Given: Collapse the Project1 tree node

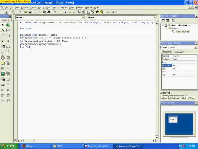Looking at the screenshot, I should pos(163,26).
